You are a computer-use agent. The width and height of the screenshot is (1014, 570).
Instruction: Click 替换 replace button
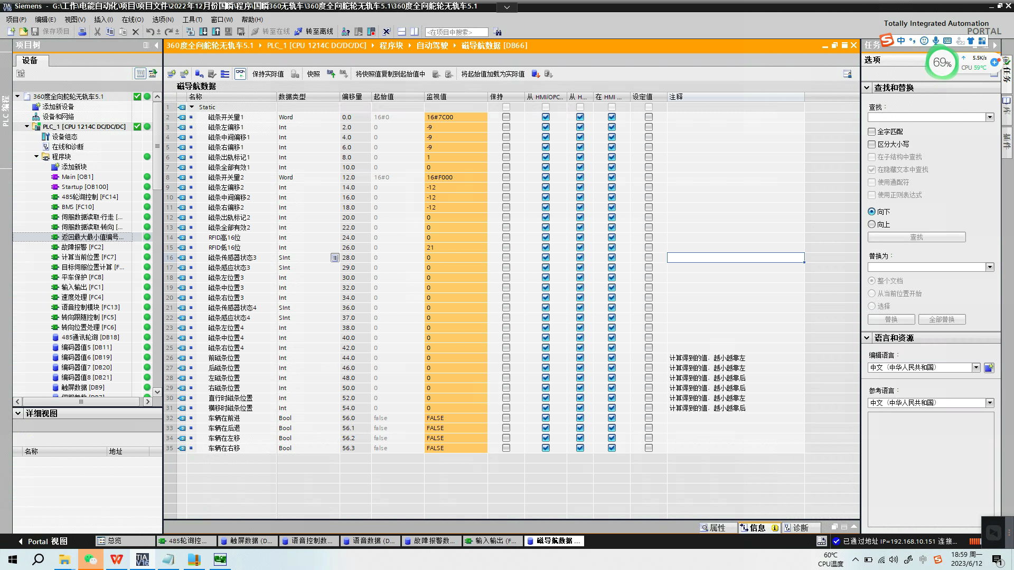891,319
